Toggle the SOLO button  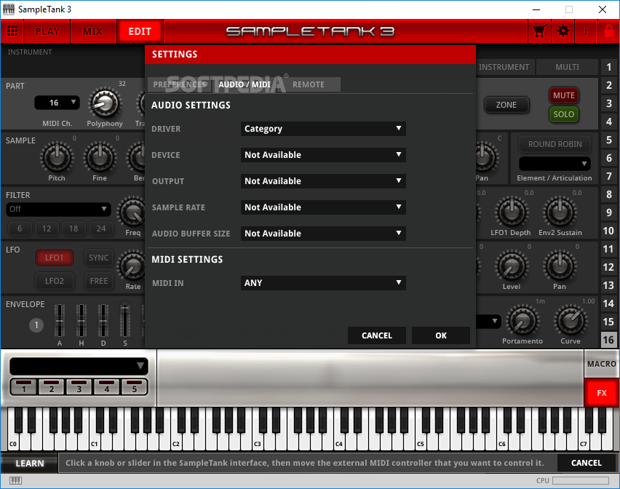(x=563, y=114)
